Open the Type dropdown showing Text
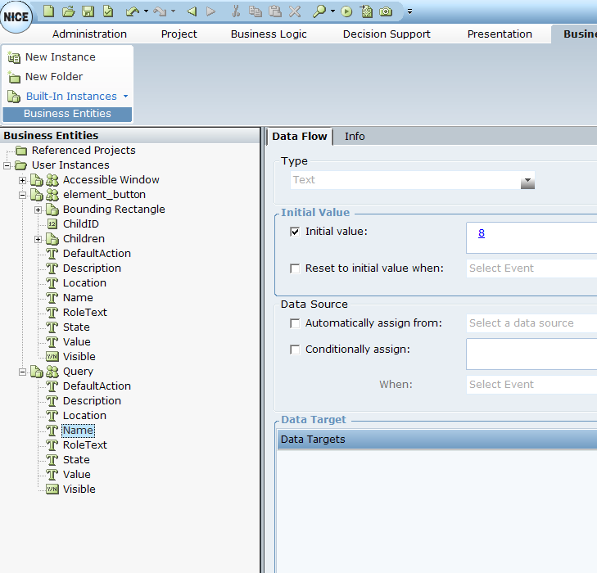This screenshot has height=573, width=597. pyautogui.click(x=527, y=180)
